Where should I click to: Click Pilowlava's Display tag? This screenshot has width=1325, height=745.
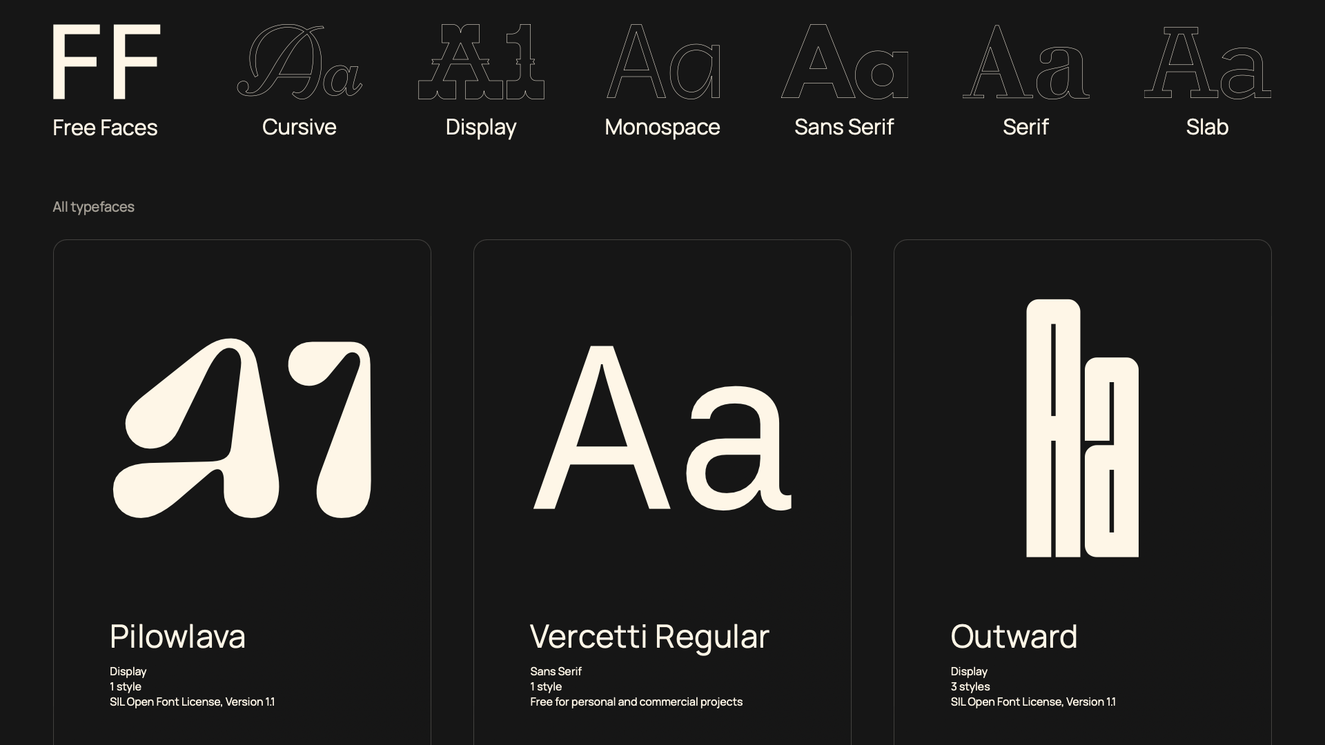(128, 671)
